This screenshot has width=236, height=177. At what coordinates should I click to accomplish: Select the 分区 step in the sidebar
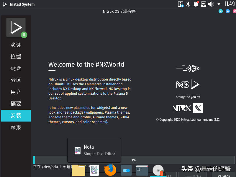pos(16,80)
